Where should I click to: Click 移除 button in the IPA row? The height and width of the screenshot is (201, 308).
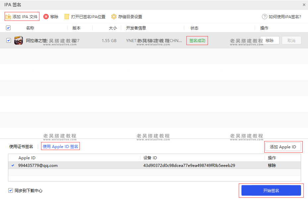point(270,40)
